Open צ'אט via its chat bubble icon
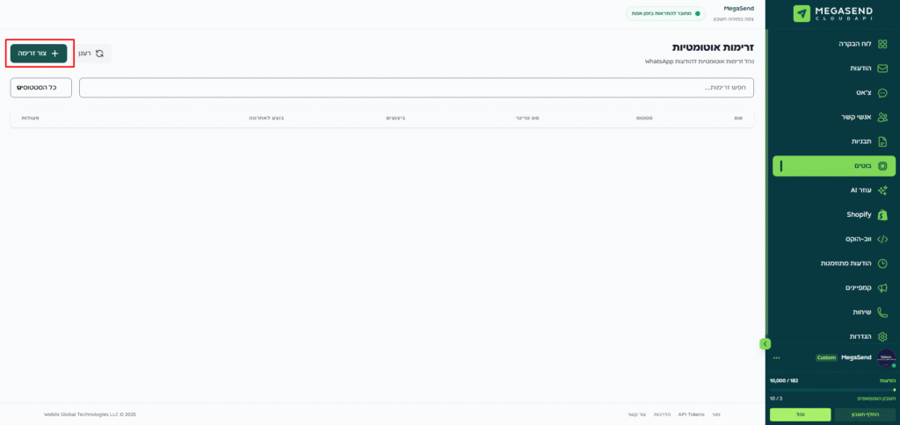This screenshot has width=900, height=425. coord(882,93)
